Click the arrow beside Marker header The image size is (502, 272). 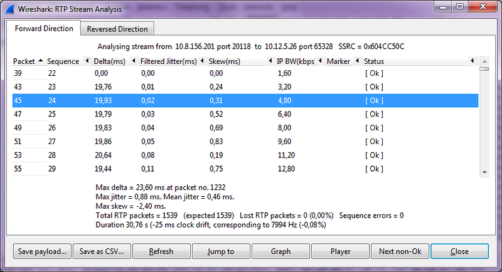(357, 60)
